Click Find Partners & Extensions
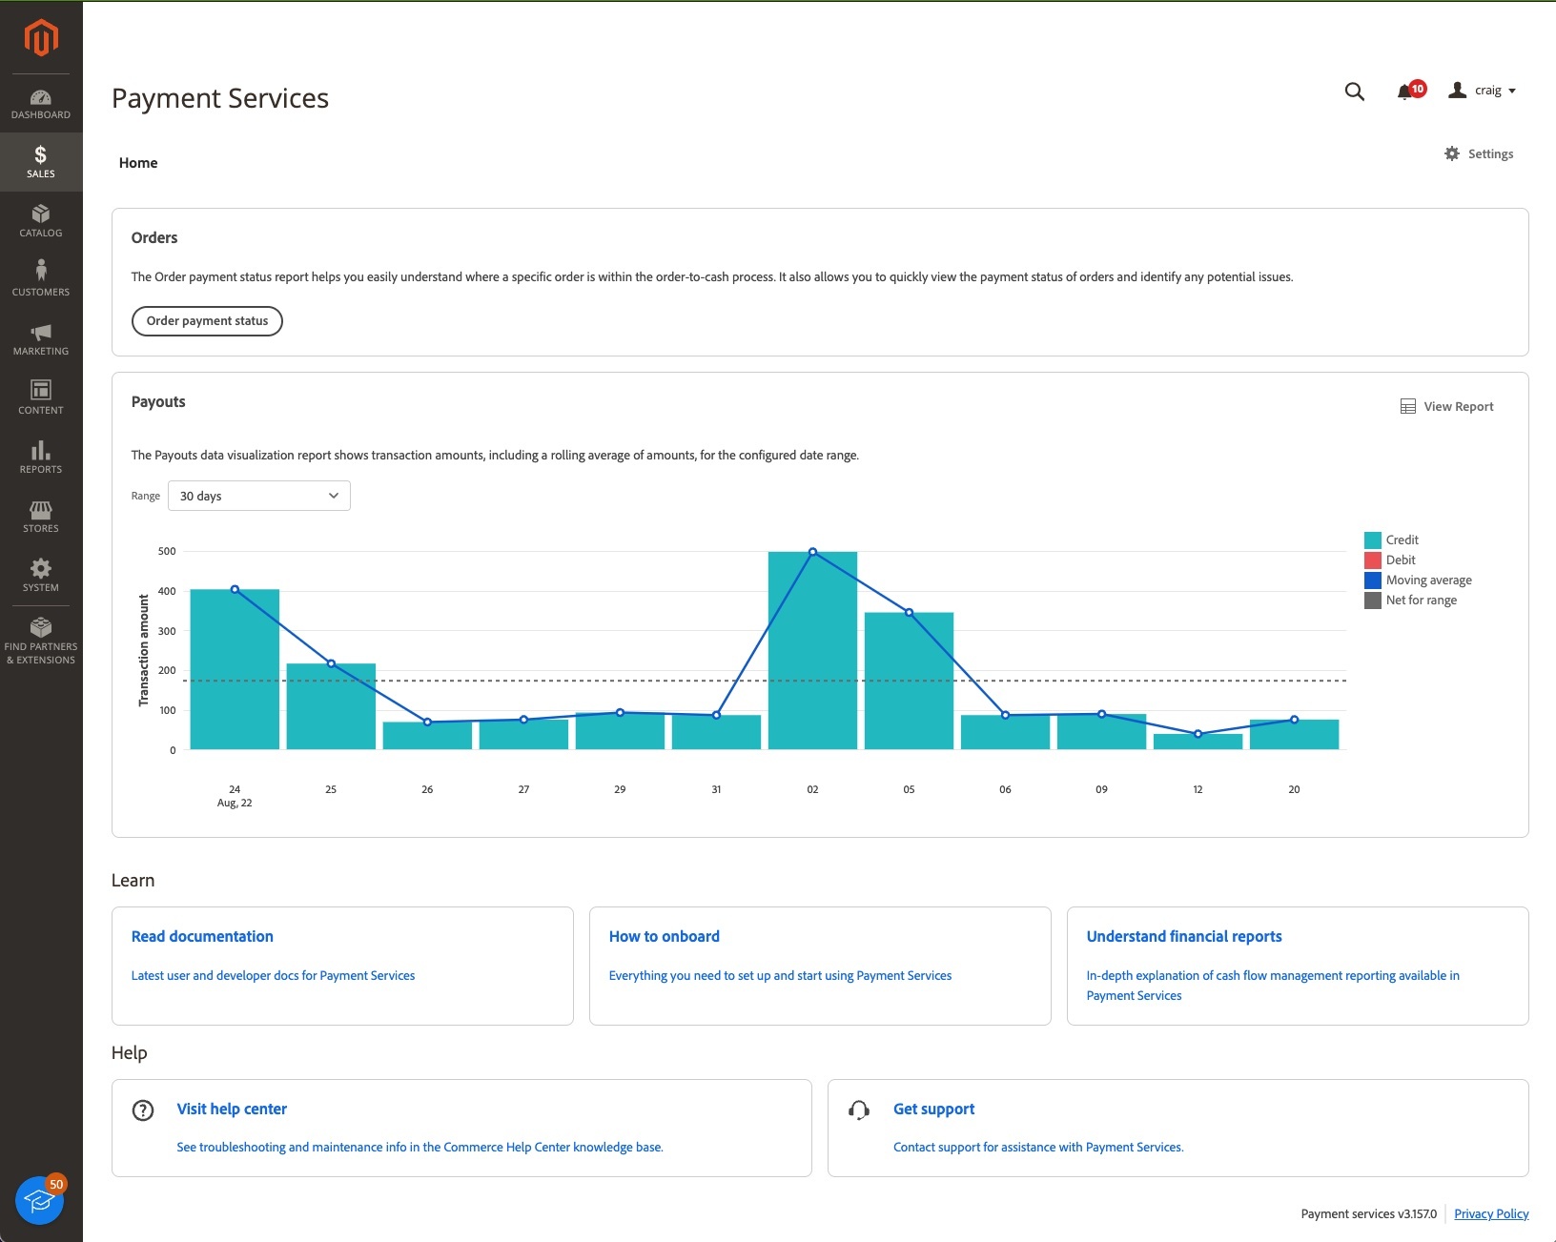 point(40,639)
